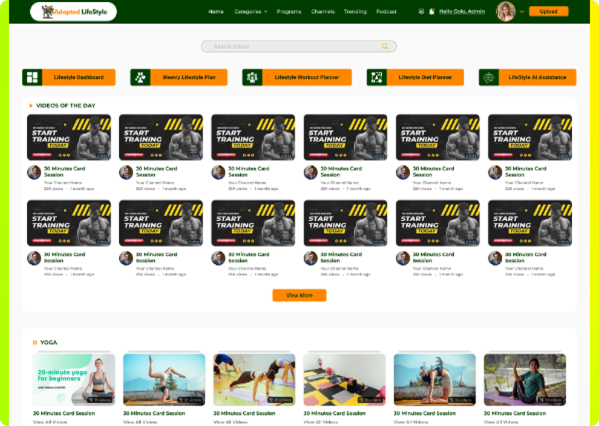
Task: Click the Hello Golo, Admin link
Action: coord(462,12)
